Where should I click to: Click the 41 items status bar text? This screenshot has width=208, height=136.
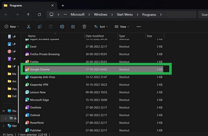click(8, 134)
